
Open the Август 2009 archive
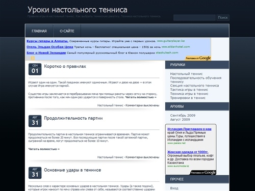[x=180, y=120]
